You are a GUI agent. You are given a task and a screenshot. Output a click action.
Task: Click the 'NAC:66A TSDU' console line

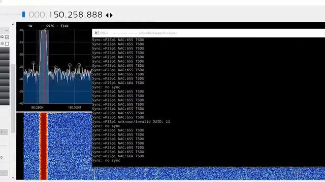118,156
